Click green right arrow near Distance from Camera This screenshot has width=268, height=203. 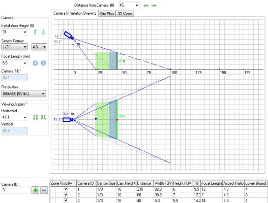154,6
